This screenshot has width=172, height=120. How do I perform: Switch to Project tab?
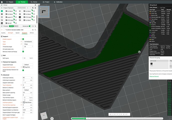(x=46, y=2)
